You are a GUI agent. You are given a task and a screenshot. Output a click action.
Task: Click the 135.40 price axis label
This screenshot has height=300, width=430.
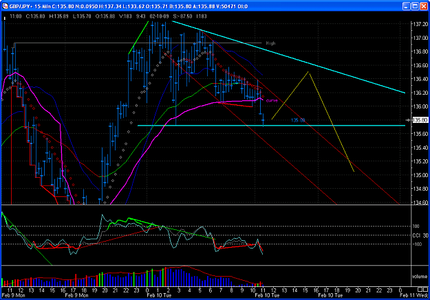[x=420, y=148]
